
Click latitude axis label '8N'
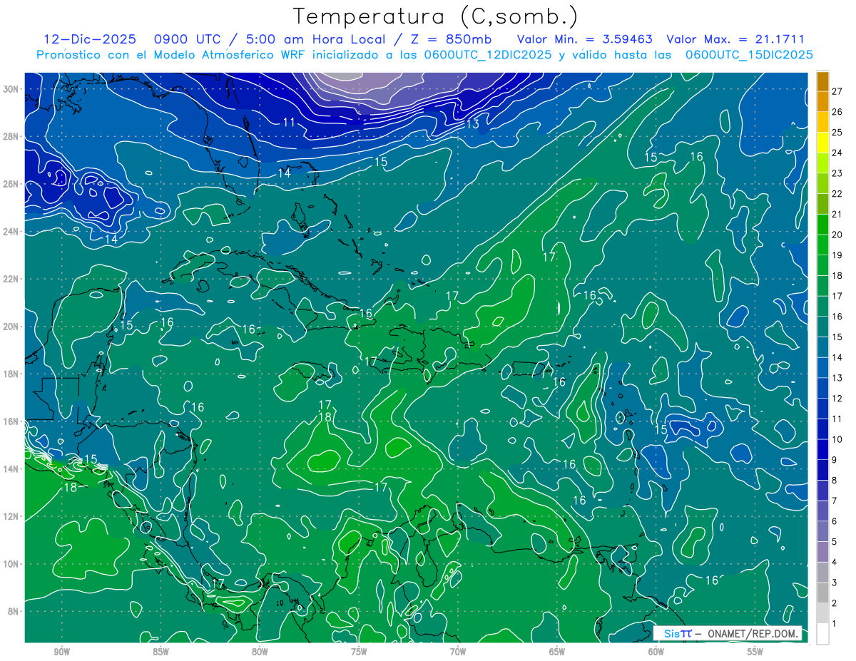click(x=14, y=611)
